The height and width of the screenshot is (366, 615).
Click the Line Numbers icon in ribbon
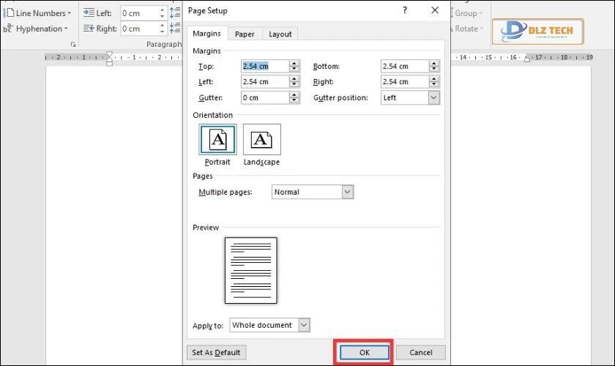tap(9, 13)
